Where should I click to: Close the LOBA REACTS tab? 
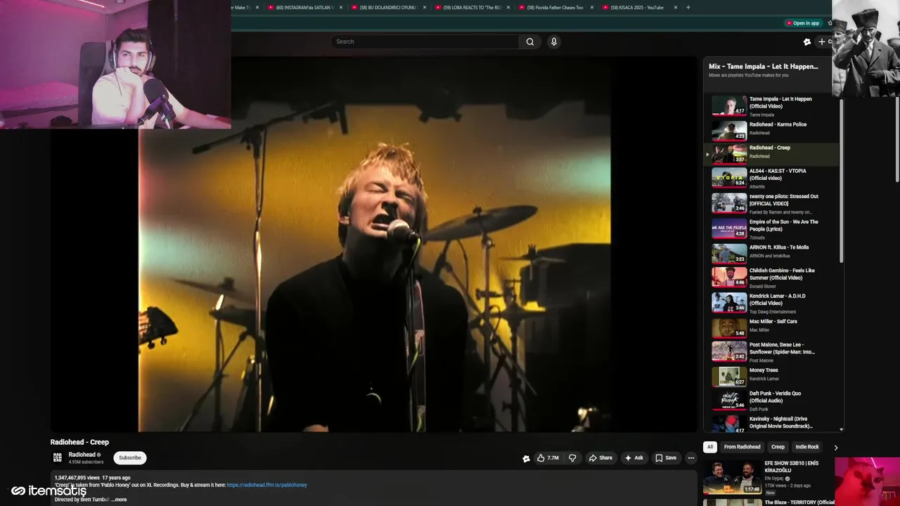tap(508, 7)
